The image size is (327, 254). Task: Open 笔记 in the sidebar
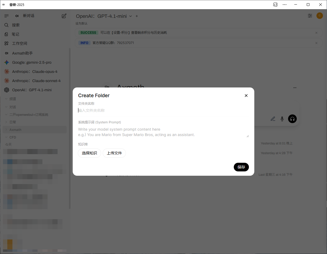tap(15, 34)
